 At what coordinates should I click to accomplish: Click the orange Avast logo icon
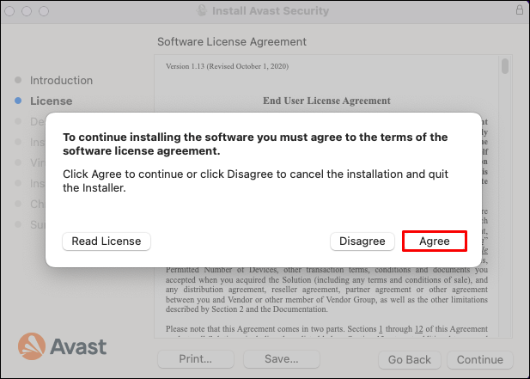(x=32, y=346)
